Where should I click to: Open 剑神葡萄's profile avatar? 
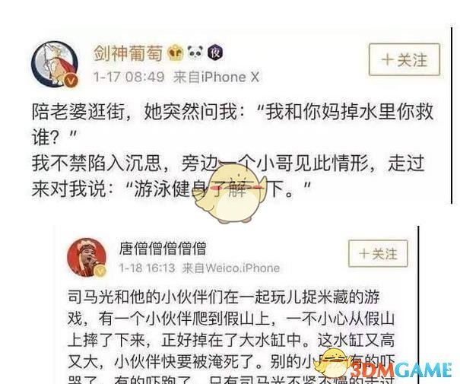tap(55, 64)
